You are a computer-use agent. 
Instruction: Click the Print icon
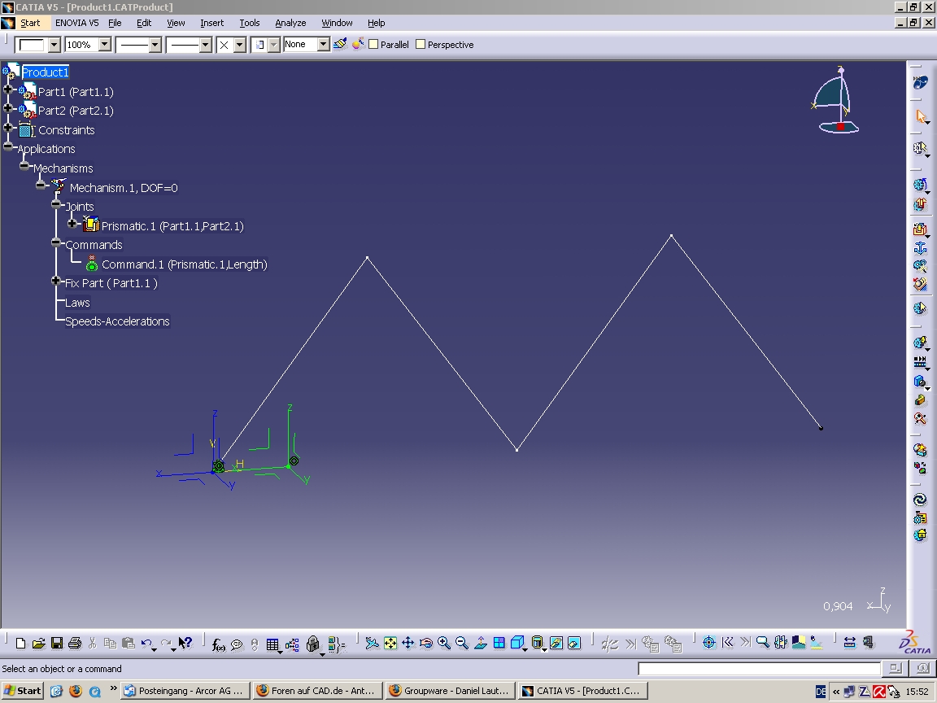pos(75,644)
